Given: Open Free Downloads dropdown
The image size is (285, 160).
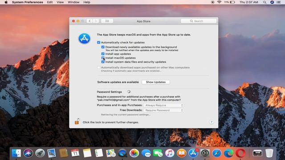Looking at the screenshot, I should 164,110.
